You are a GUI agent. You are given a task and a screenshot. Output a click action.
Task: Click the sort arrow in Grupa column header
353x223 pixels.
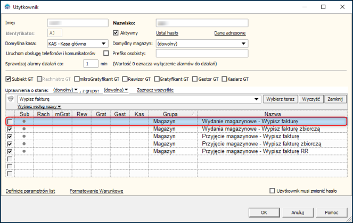[x=191, y=114]
